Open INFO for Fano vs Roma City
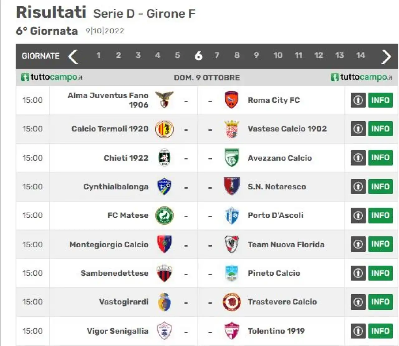The width and height of the screenshot is (399, 346). 380,100
